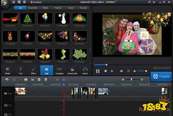Screen dimensions: 173x116
Task: Click the scissors split tool
Action: coord(32,79)
